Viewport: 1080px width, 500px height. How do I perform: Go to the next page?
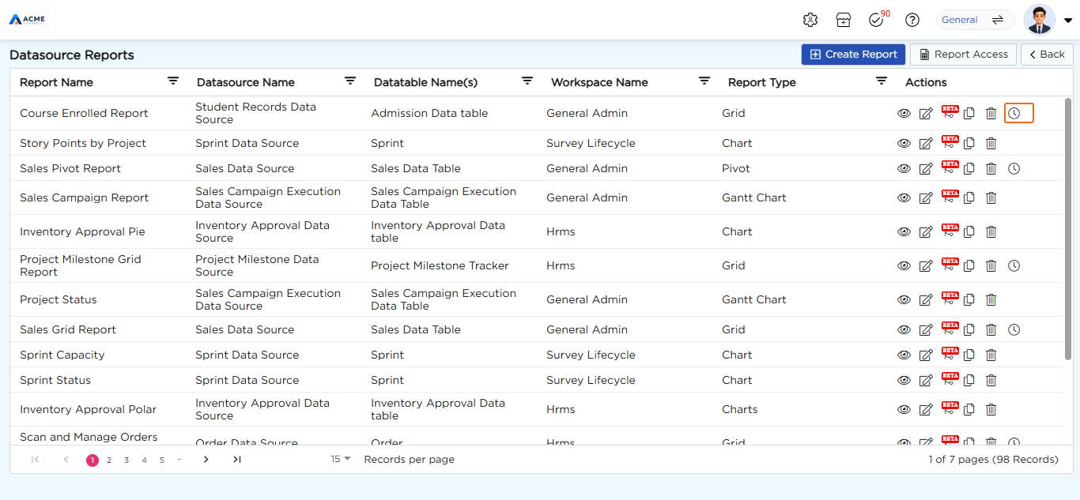click(206, 459)
